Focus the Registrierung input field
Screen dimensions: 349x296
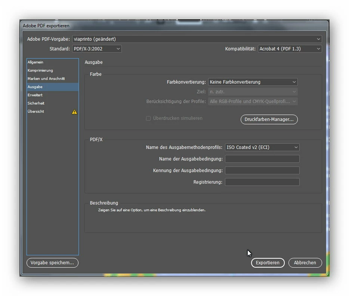[x=262, y=182]
